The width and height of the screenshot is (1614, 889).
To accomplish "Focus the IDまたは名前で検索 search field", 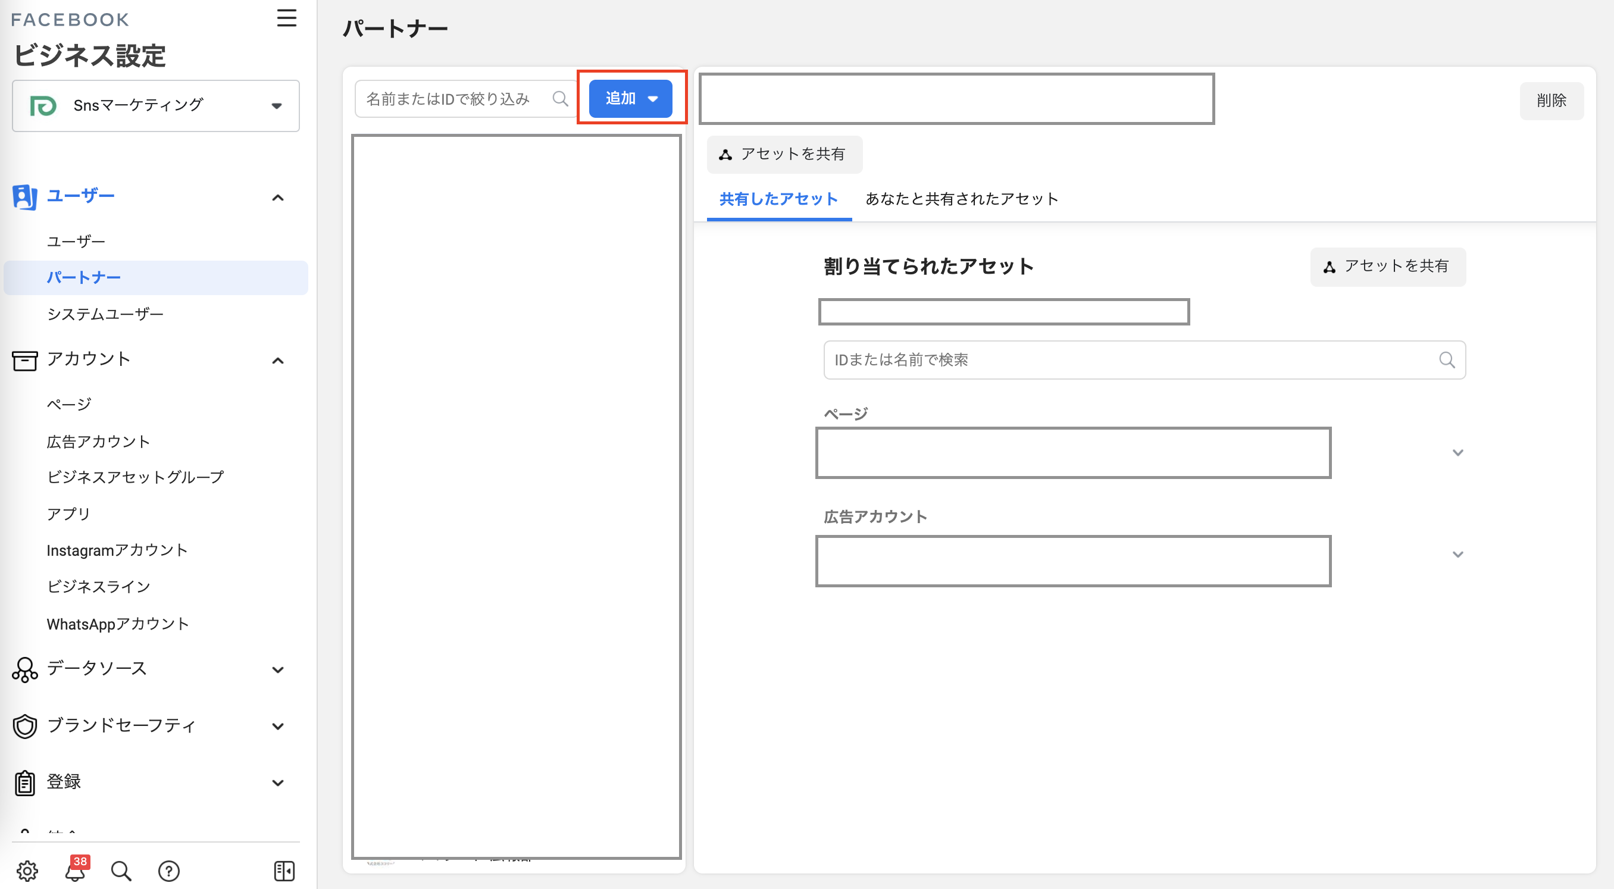I will coord(1144,359).
